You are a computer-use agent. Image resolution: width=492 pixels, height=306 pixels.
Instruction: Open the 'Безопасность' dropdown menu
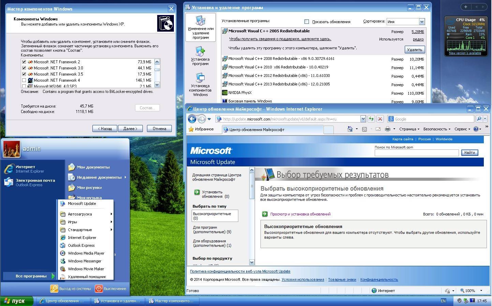click(437, 129)
